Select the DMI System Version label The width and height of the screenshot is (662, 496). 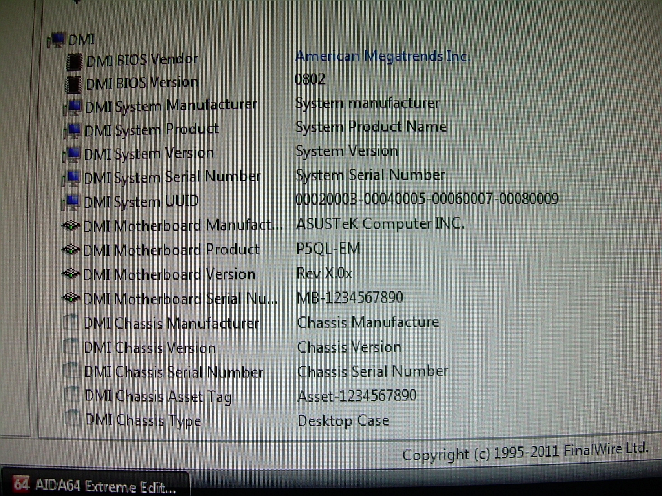149,154
